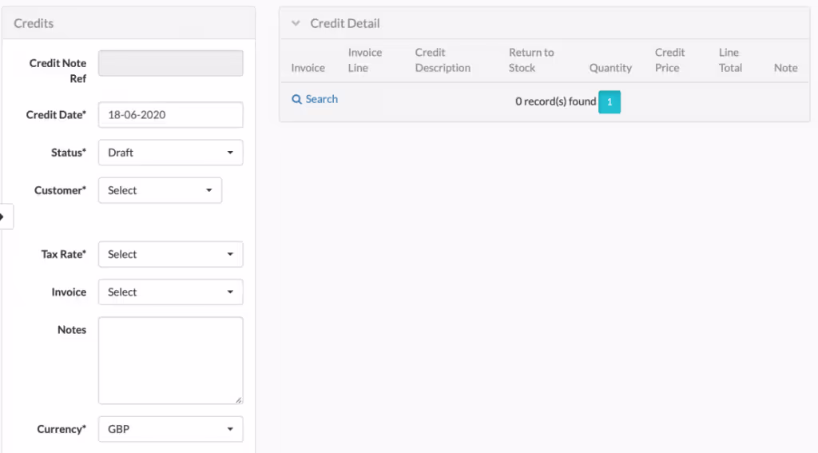Image resolution: width=818 pixels, height=453 pixels.
Task: Open the Currency dropdown showing GBP
Action: click(171, 429)
